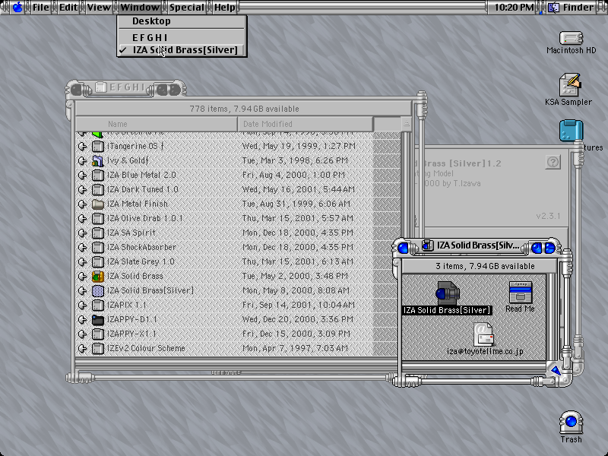Click the small window's vertical scrollbar
The height and width of the screenshot is (456, 608).
[552, 317]
